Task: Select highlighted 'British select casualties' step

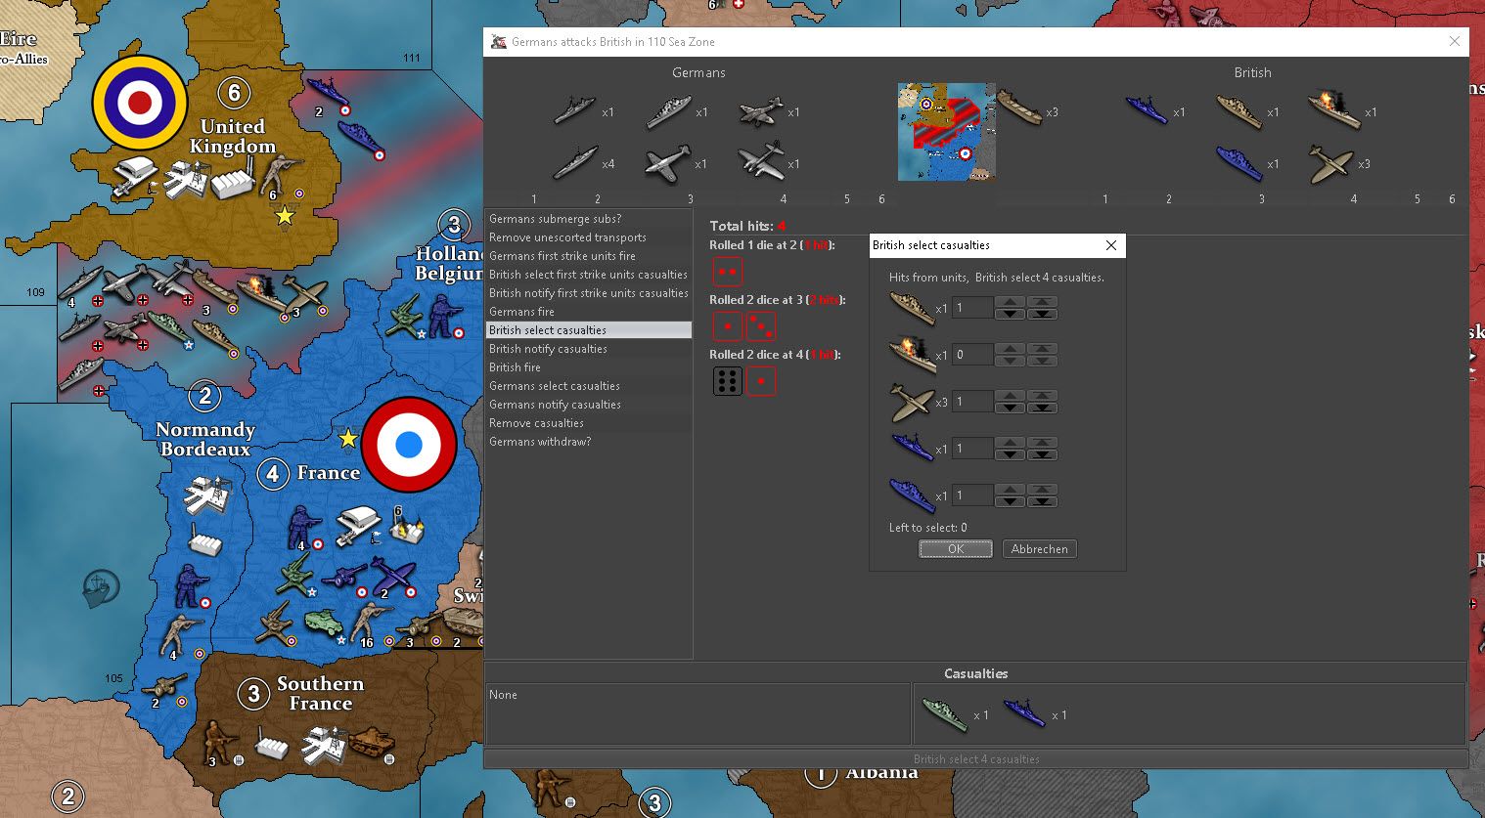Action: coord(589,330)
